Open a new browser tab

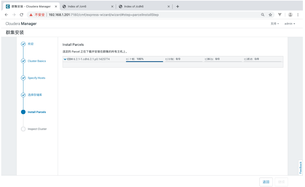click(x=178, y=6)
